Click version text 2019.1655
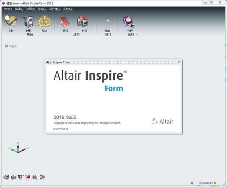The image size is (227, 187). [65, 117]
